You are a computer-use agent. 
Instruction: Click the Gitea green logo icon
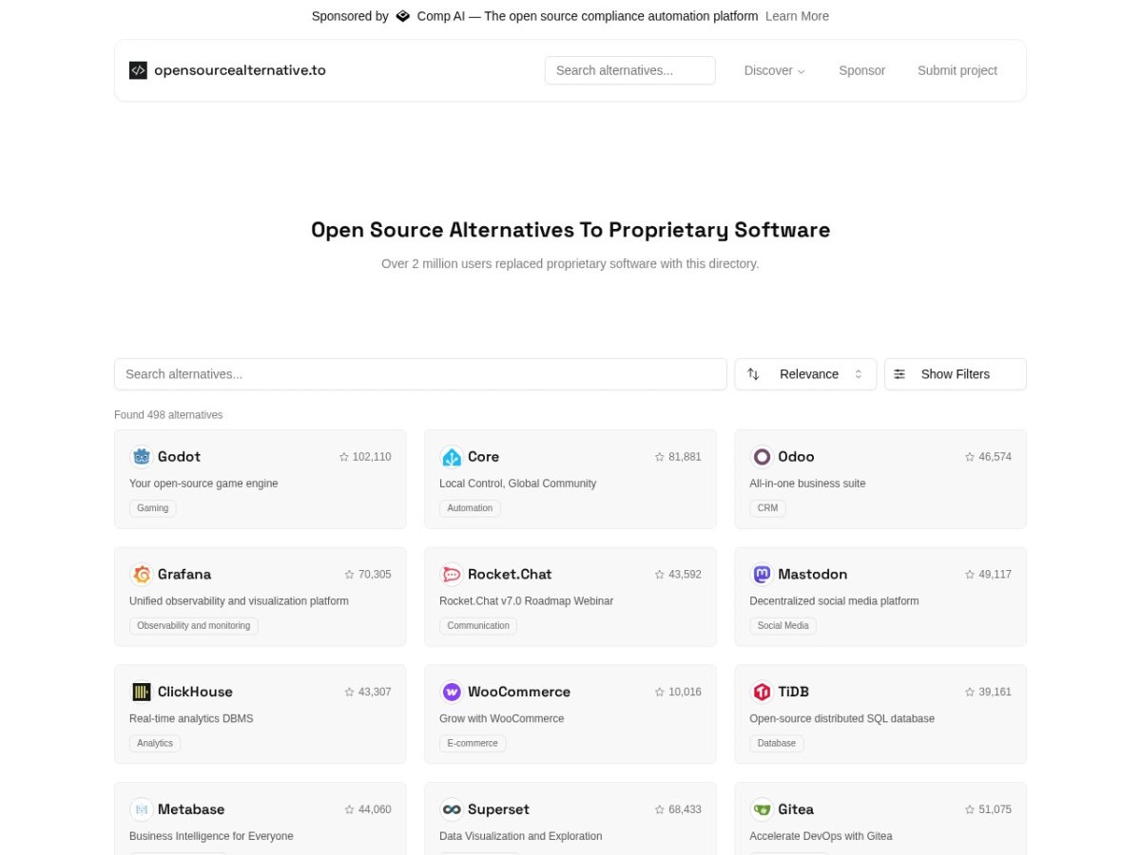tap(762, 809)
